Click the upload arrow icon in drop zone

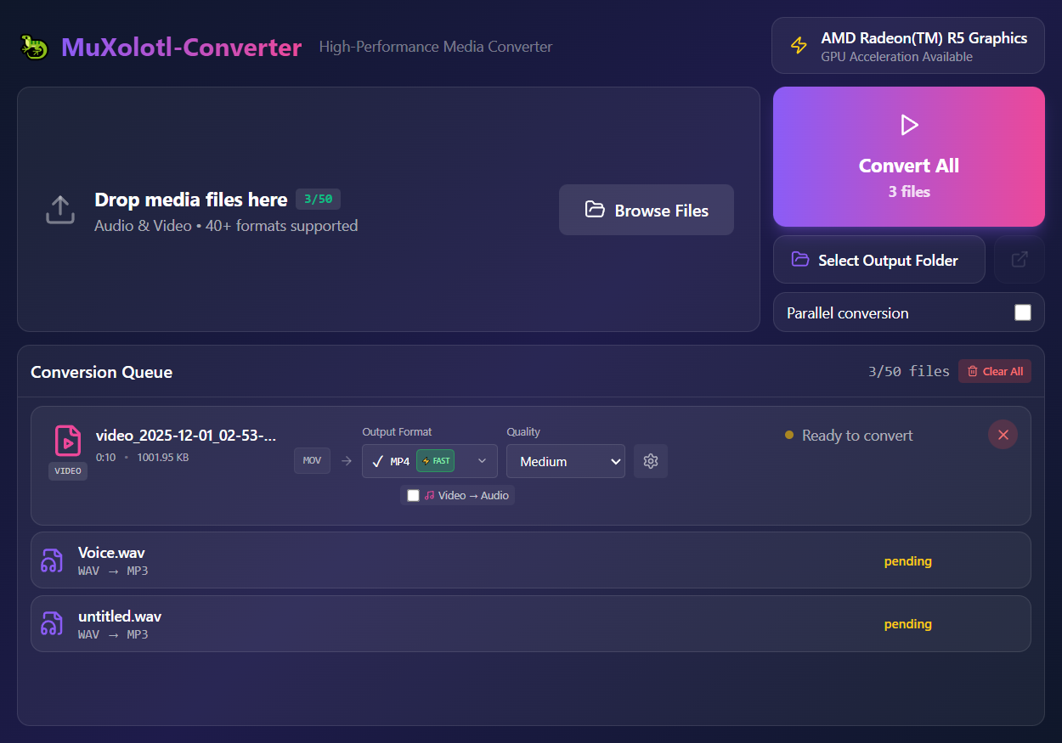pyautogui.click(x=59, y=210)
